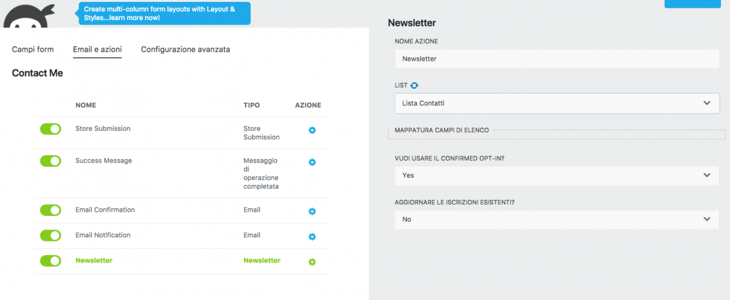The width and height of the screenshot is (730, 300).
Task: Refresh the LIST with the sync icon
Action: pos(414,86)
